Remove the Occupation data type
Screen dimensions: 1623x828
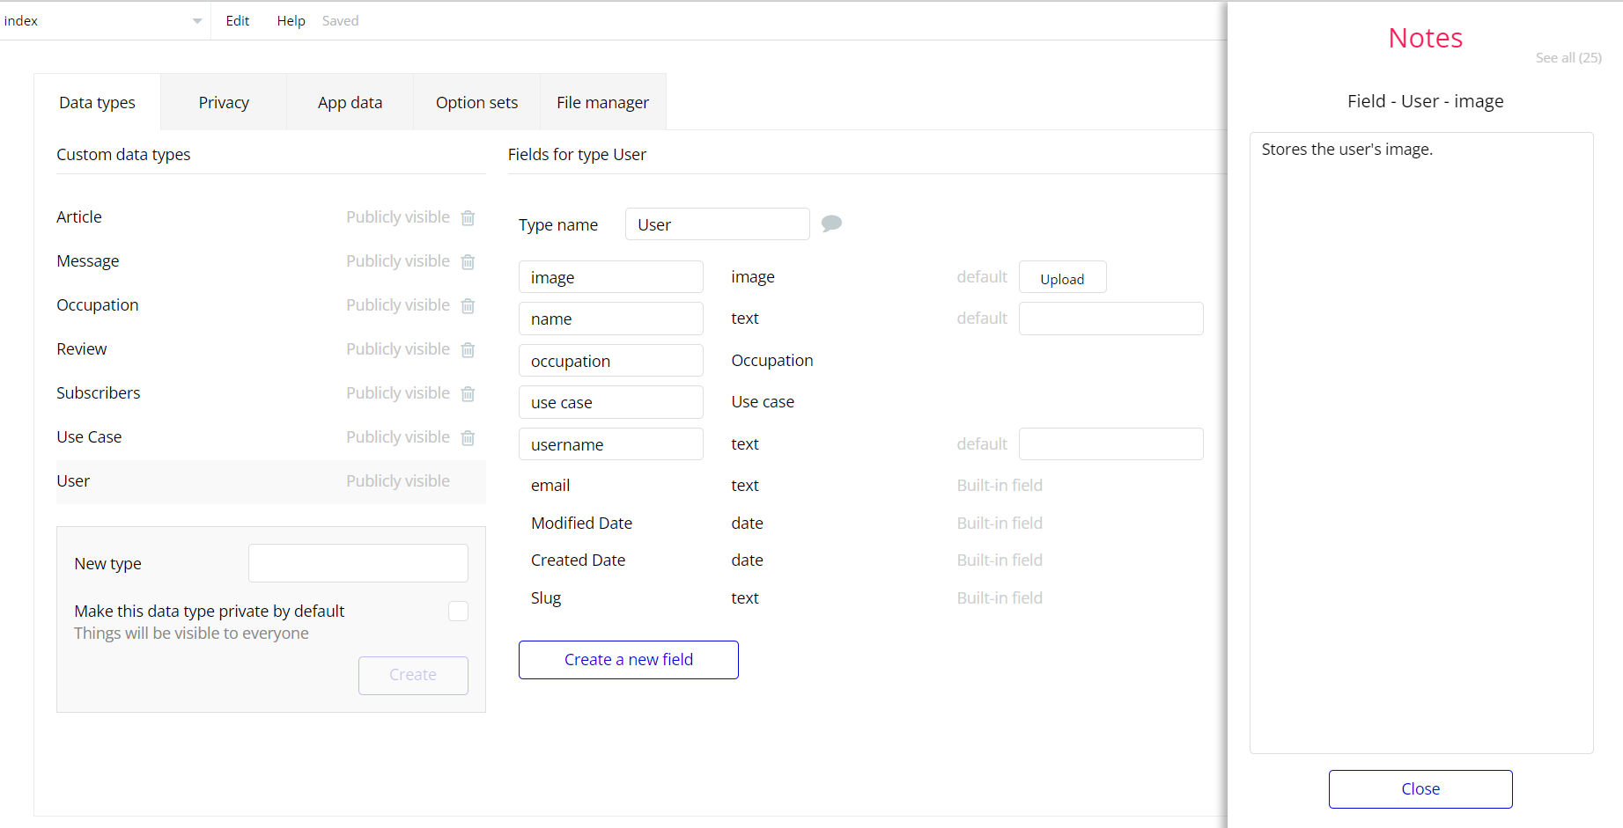tap(468, 305)
